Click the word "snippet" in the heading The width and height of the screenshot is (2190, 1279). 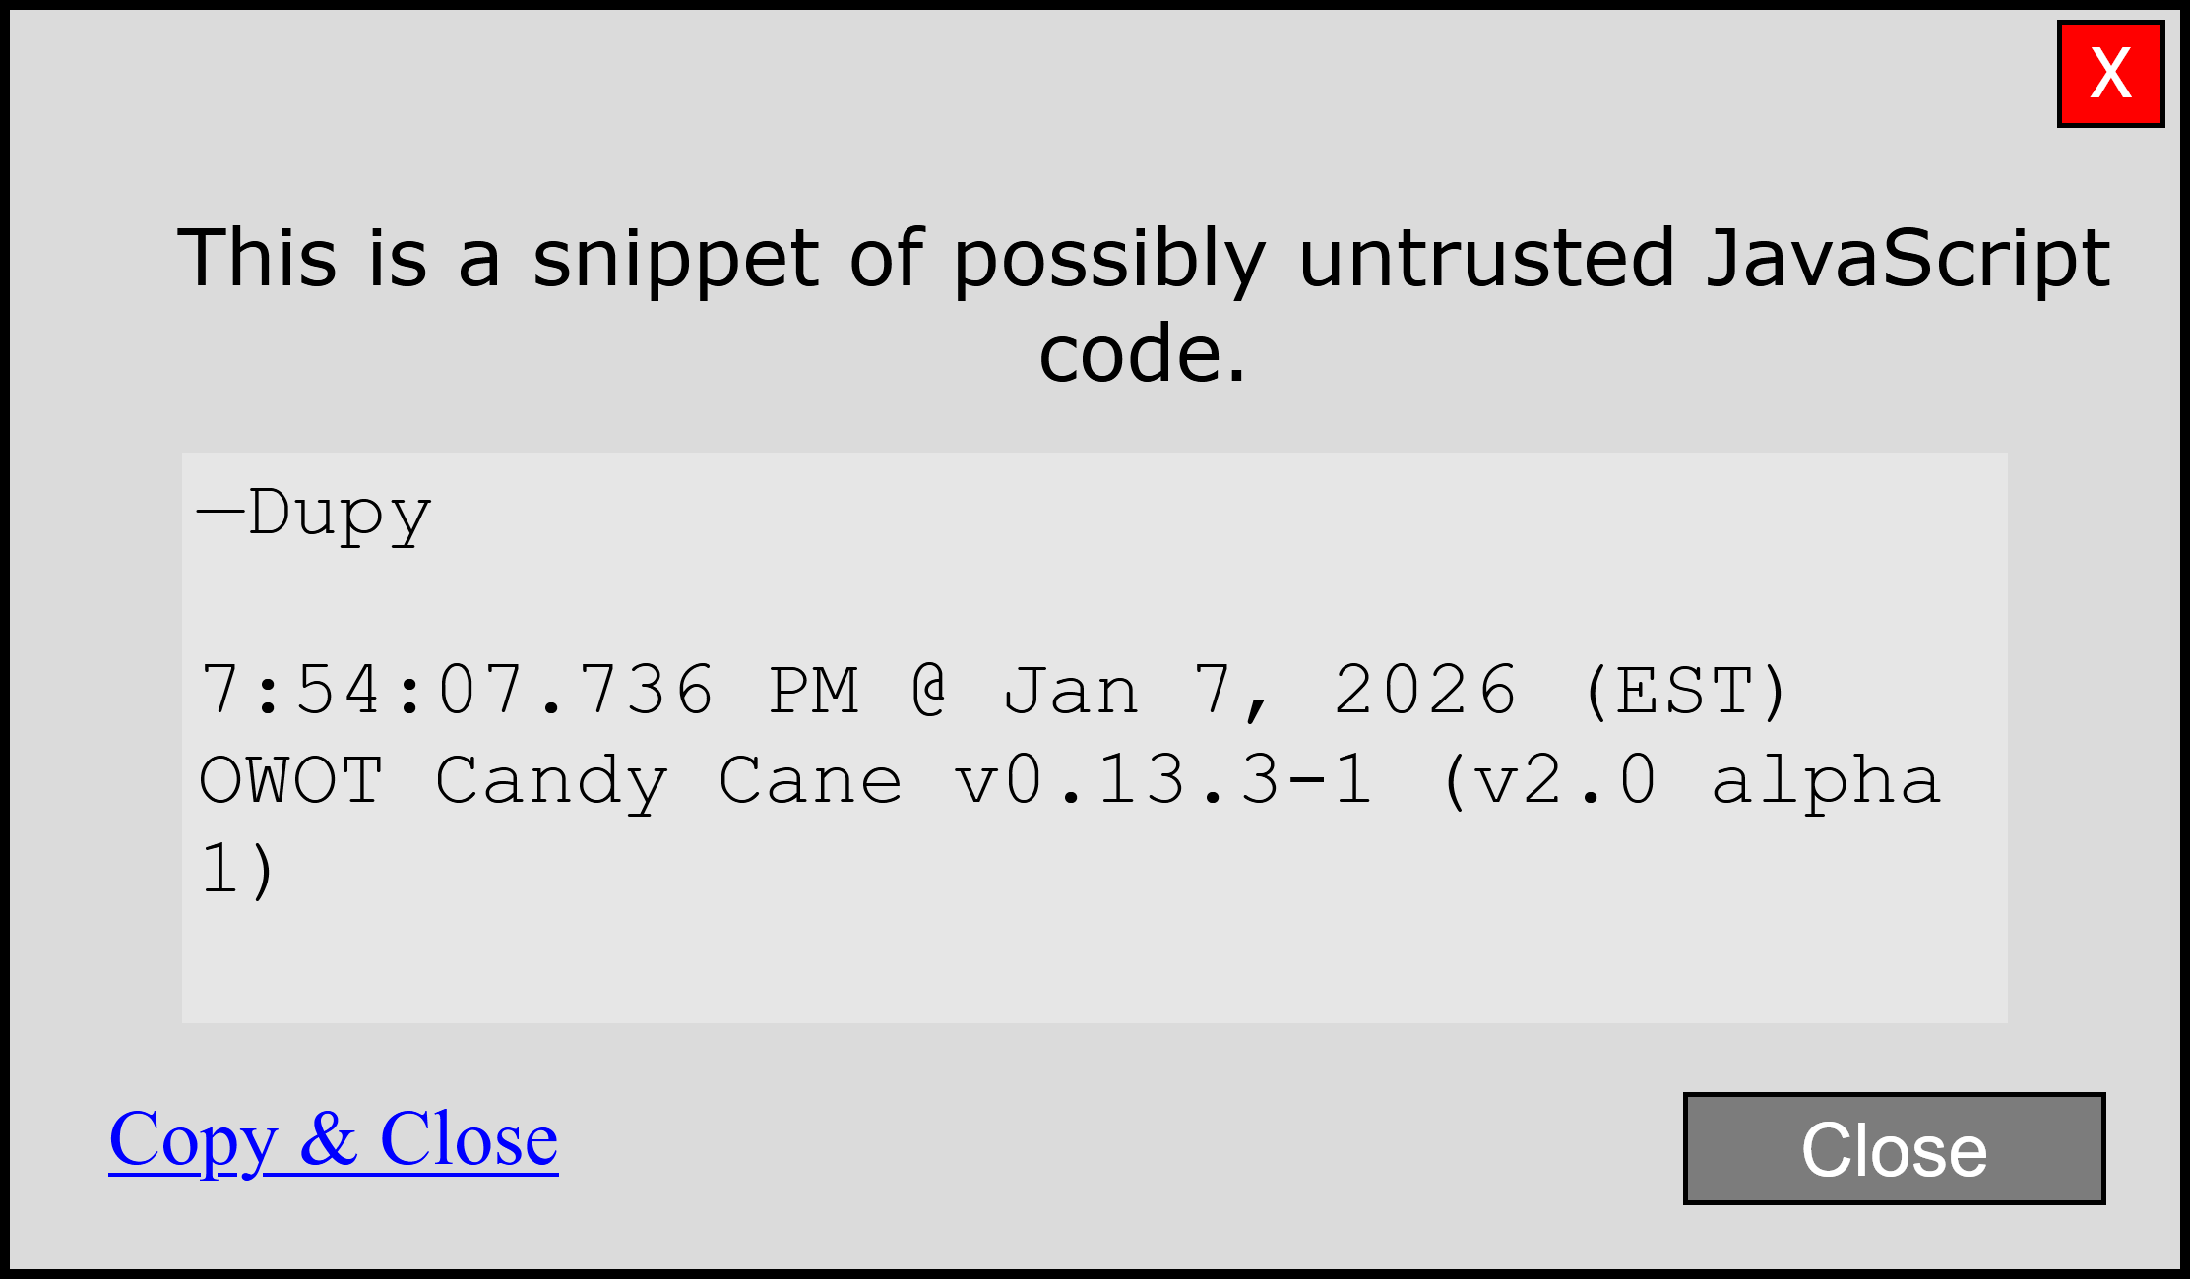[x=675, y=258]
